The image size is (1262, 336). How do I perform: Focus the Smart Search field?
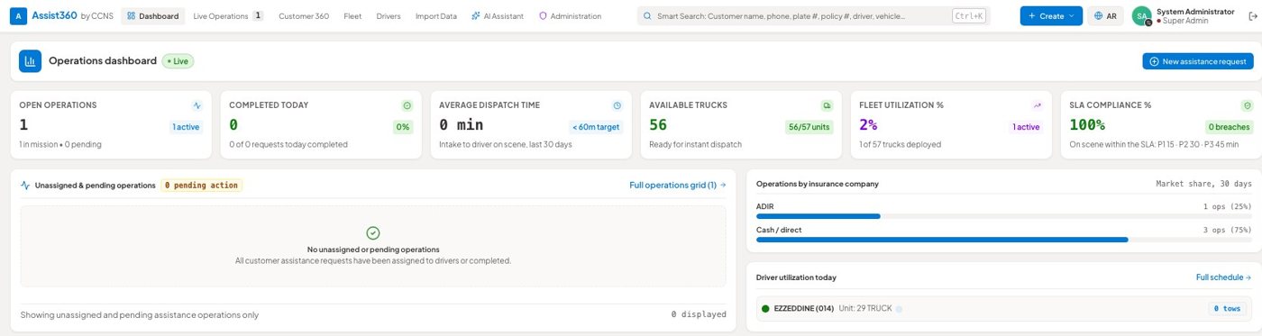pyautogui.click(x=813, y=16)
